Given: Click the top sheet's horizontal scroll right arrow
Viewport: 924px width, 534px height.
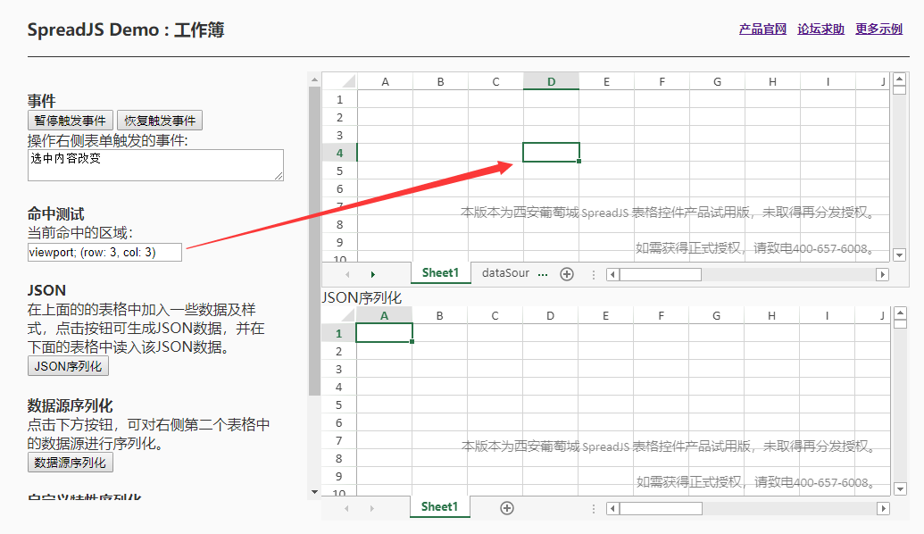Looking at the screenshot, I should point(882,274).
